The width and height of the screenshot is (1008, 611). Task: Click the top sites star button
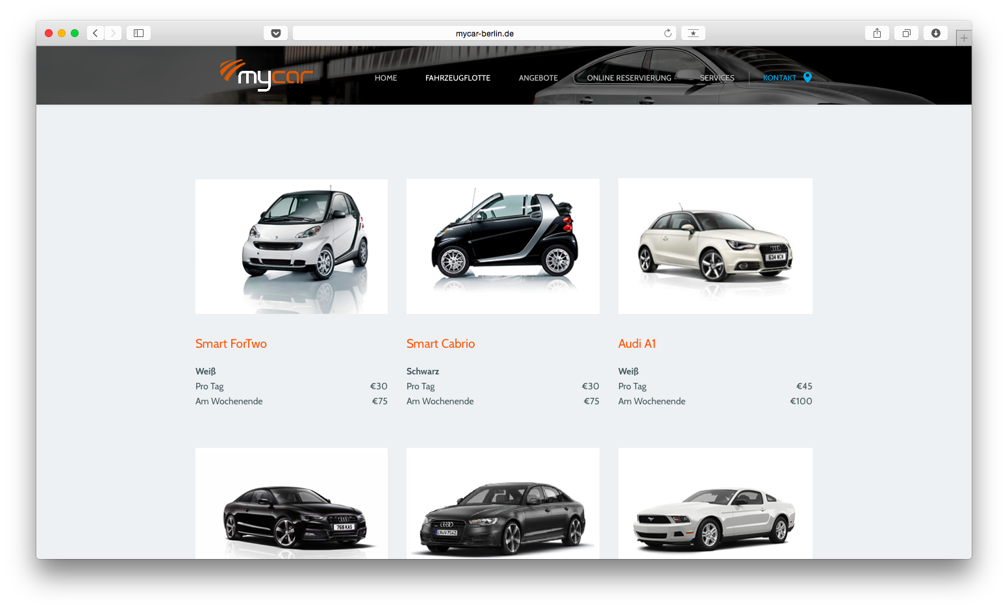[693, 33]
